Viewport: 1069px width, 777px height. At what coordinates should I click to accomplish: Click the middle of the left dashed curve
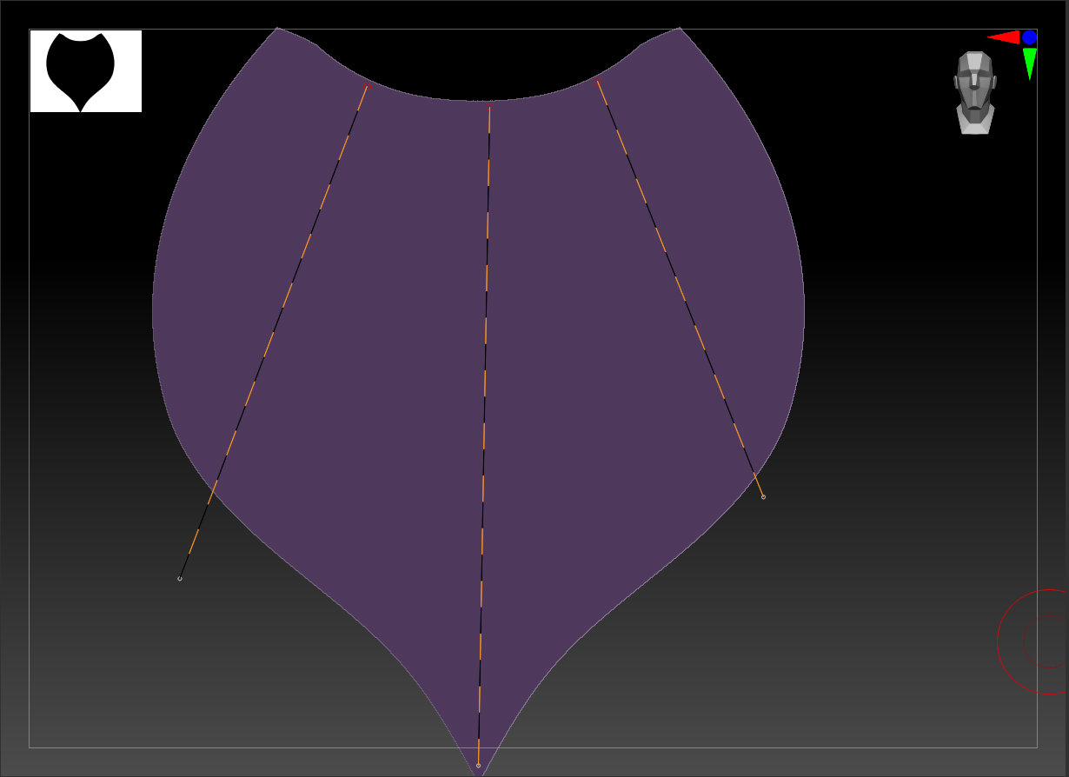tap(274, 332)
